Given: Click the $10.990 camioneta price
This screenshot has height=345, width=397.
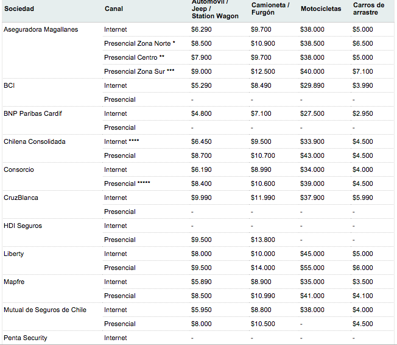Looking at the screenshot, I should 263,296.
